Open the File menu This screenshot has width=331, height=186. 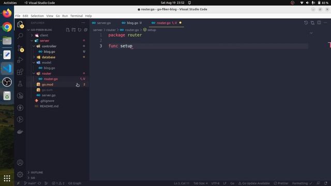pos(18,16)
